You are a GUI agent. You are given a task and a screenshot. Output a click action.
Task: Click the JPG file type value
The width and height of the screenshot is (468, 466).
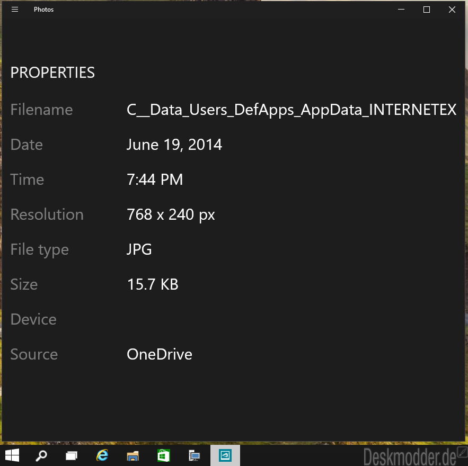[139, 249]
